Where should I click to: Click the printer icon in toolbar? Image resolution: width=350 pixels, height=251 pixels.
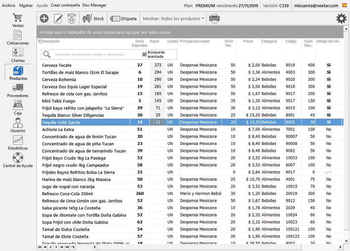(x=214, y=19)
